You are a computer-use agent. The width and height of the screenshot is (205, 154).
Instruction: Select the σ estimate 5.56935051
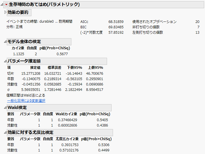click(x=31, y=90)
